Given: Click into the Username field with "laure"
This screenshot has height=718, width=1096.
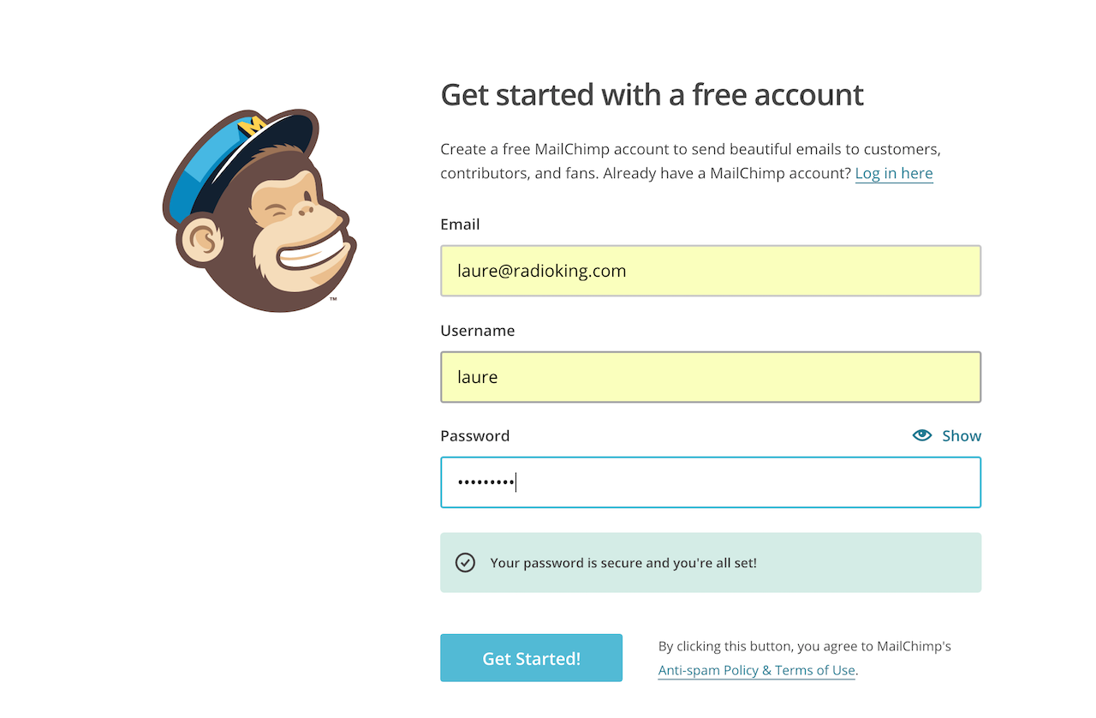Looking at the screenshot, I should (710, 377).
